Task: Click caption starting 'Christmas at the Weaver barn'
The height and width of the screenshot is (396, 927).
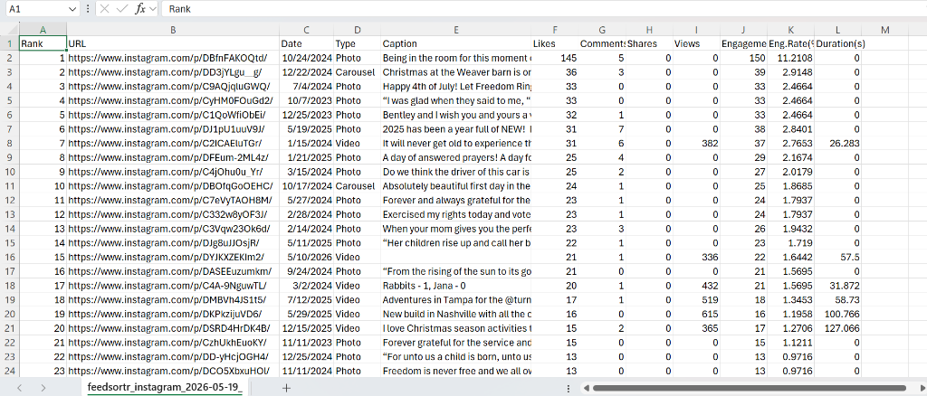Action: [456, 72]
